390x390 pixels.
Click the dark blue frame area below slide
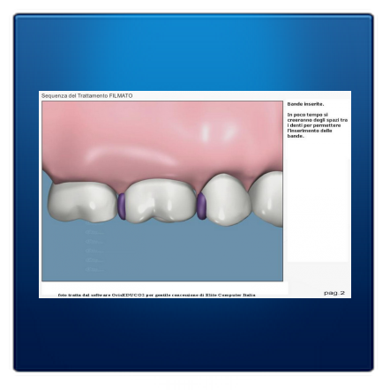click(194, 334)
